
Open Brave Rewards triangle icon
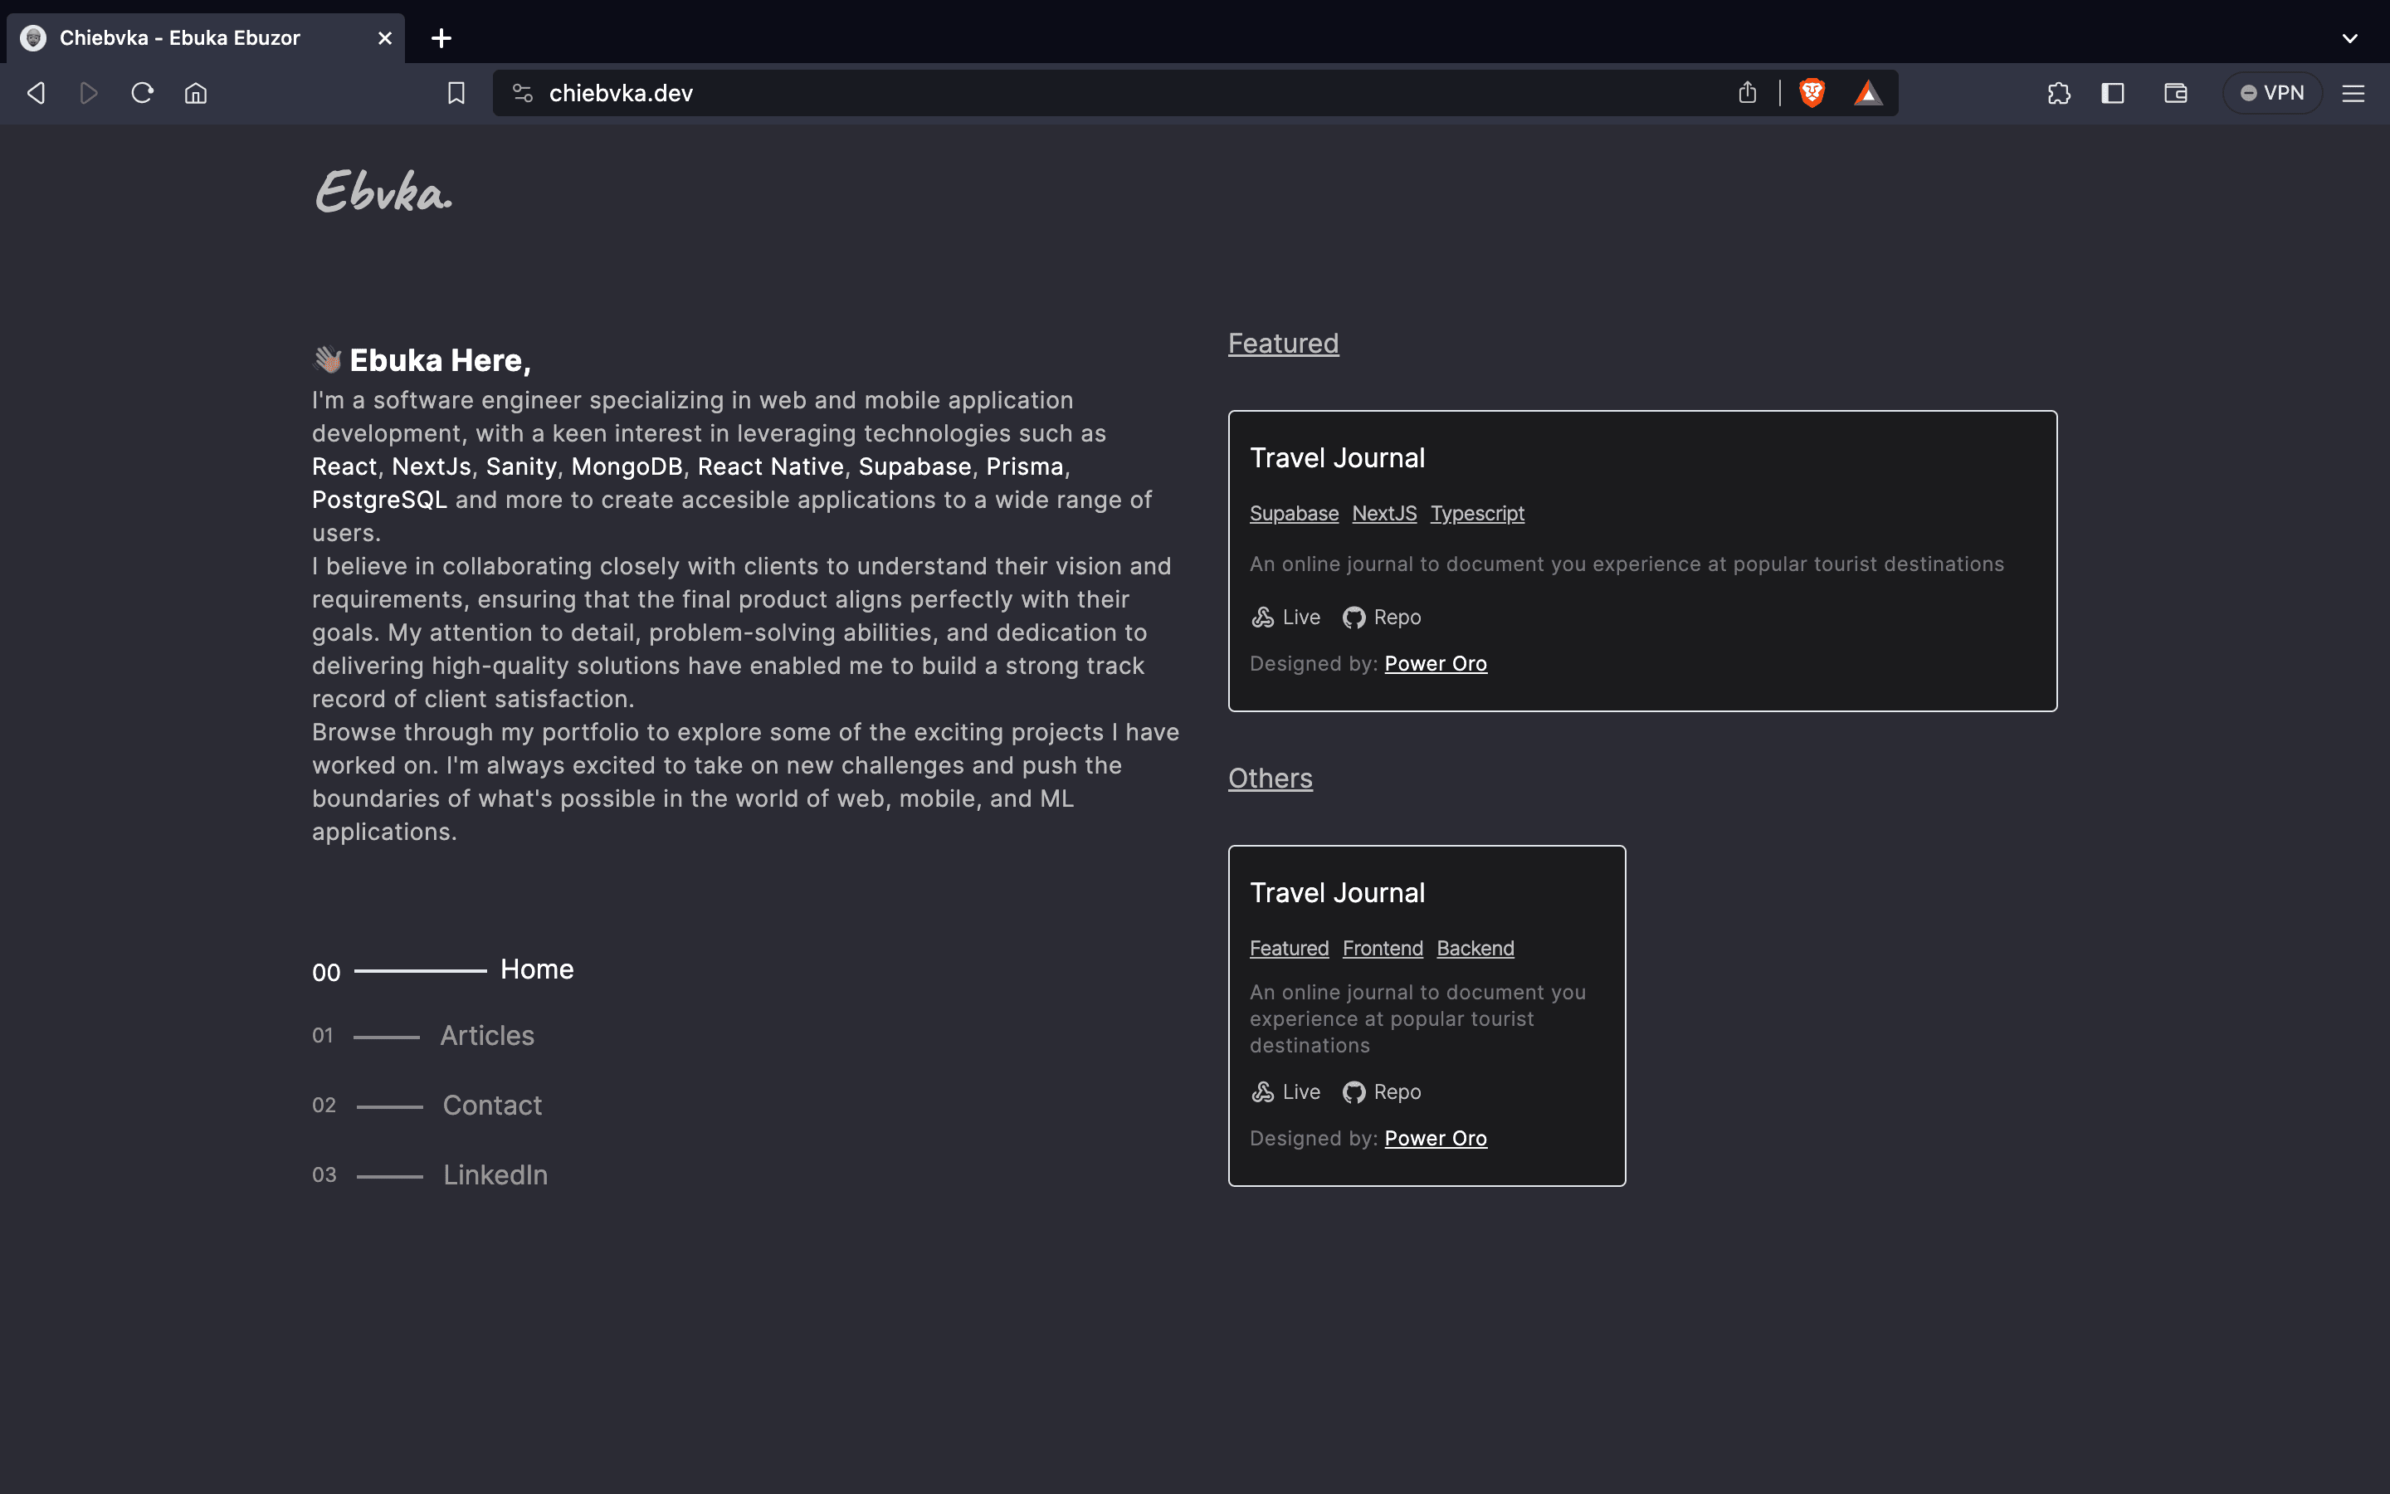coord(1867,93)
